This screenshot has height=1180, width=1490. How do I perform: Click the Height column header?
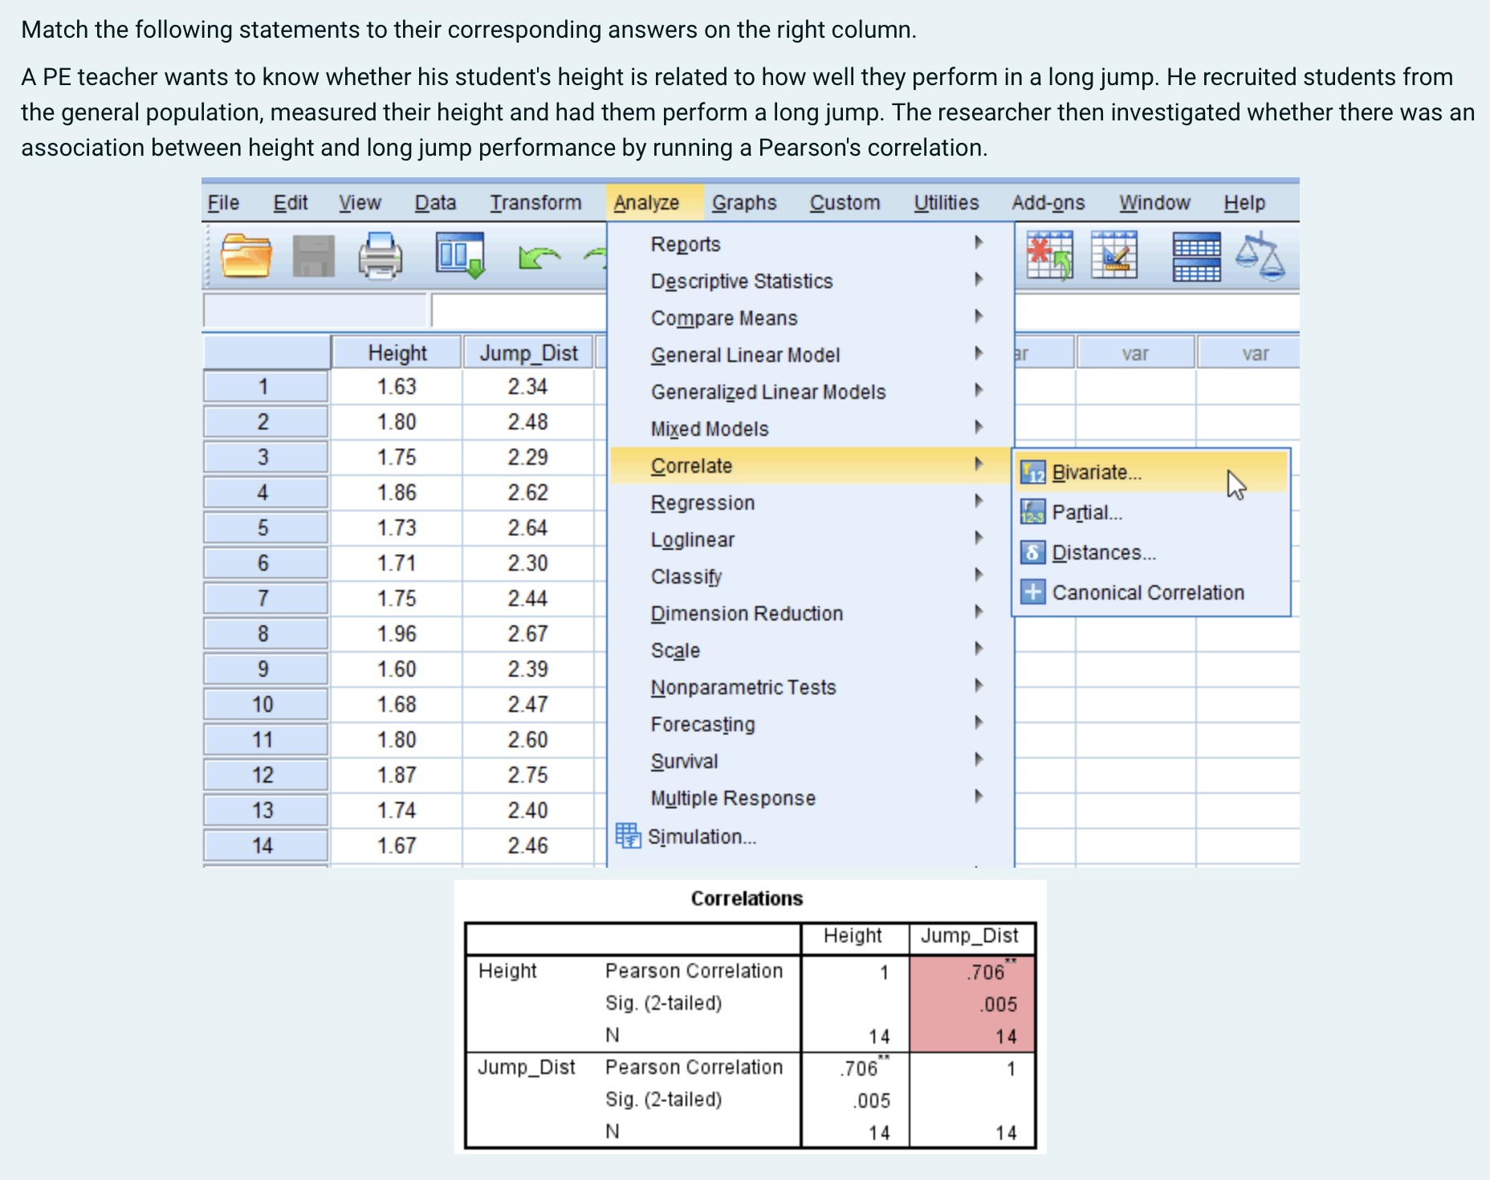(x=397, y=353)
